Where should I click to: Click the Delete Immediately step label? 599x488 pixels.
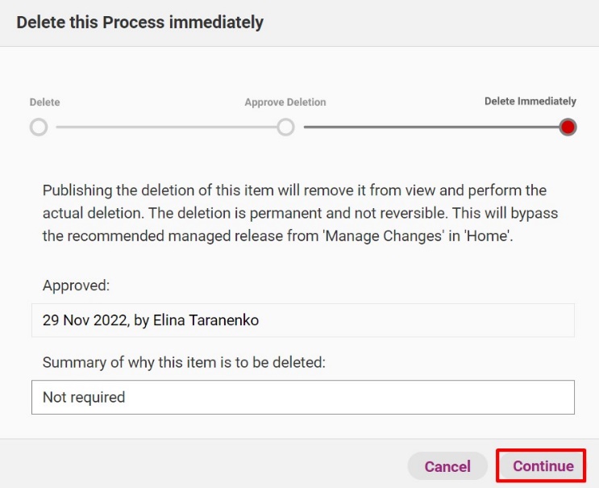point(530,102)
